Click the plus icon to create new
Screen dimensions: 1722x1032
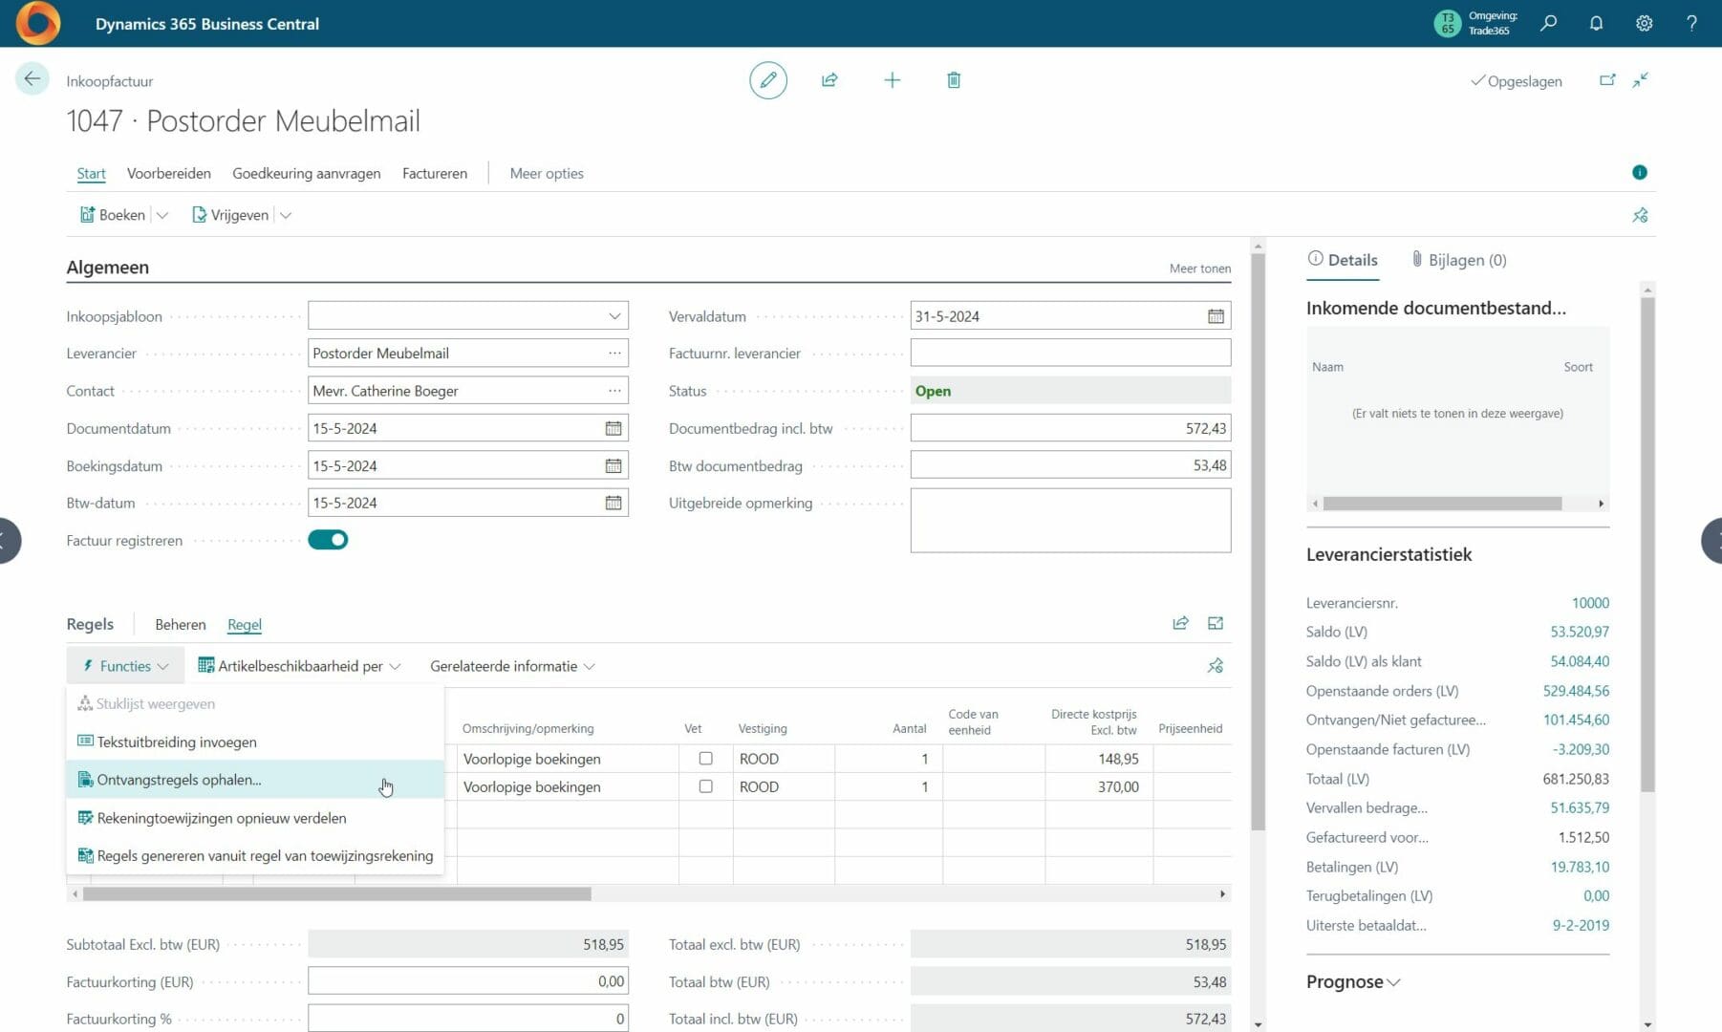[892, 80]
